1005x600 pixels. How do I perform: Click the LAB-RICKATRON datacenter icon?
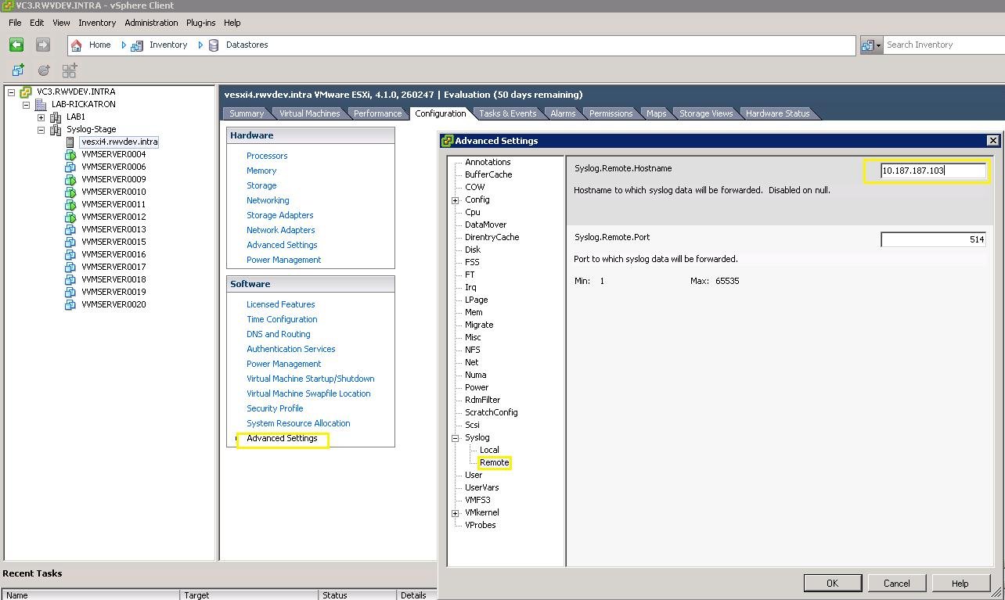click(x=41, y=105)
